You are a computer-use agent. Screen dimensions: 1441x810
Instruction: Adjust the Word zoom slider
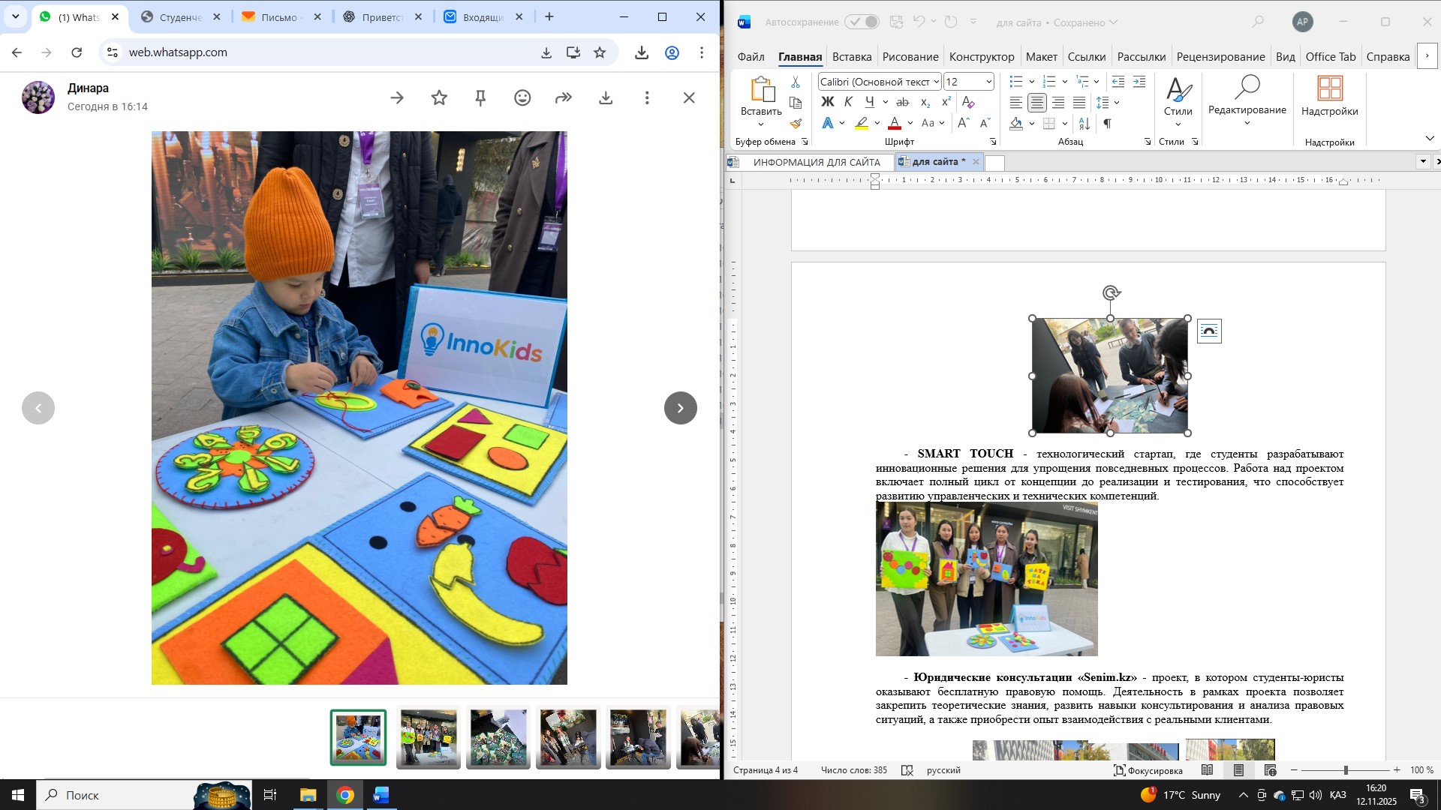(1346, 770)
